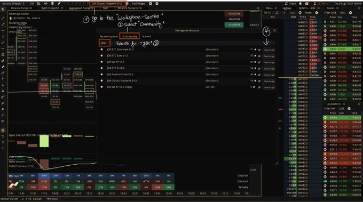
Task: Open the layers icon in top bar
Action: click(x=52, y=4)
